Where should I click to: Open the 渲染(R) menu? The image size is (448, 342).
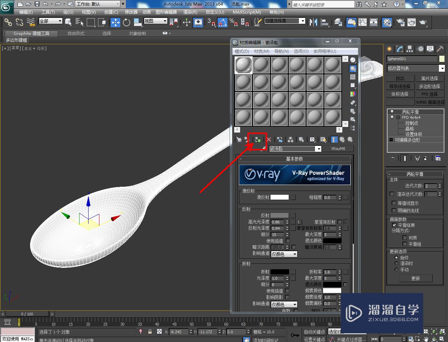tap(190, 12)
